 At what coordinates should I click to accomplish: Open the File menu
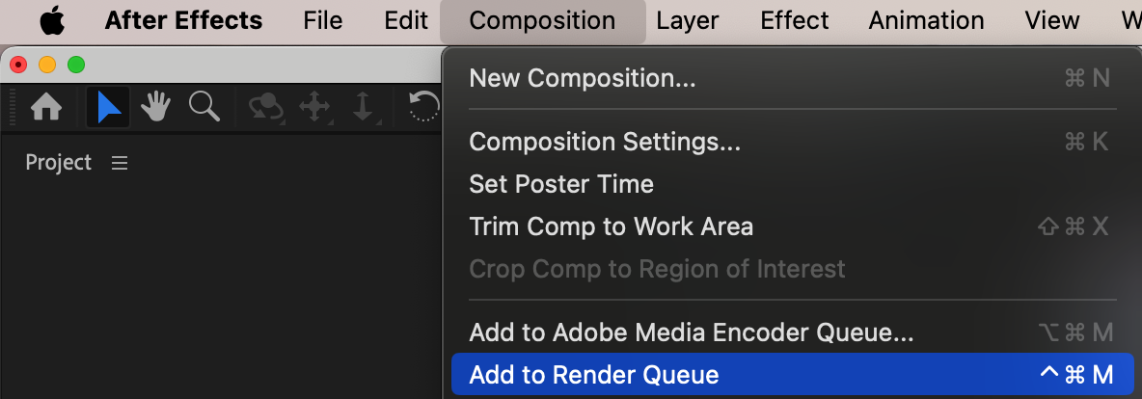point(322,20)
